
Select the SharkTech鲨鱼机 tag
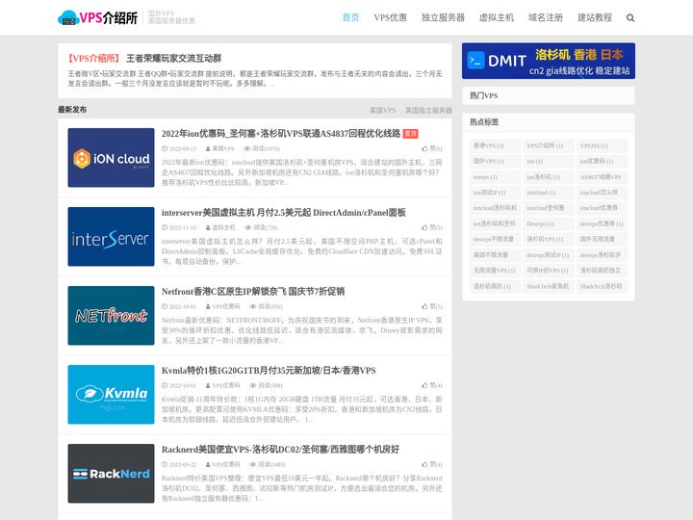tap(548, 286)
